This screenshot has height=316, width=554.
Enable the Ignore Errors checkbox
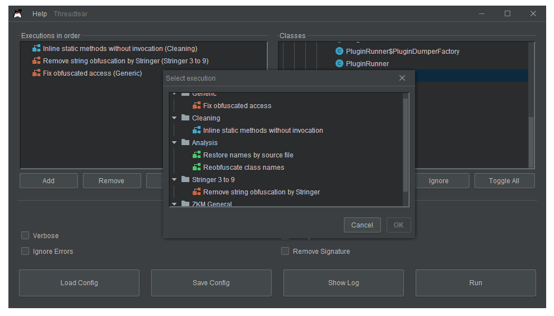coord(25,252)
